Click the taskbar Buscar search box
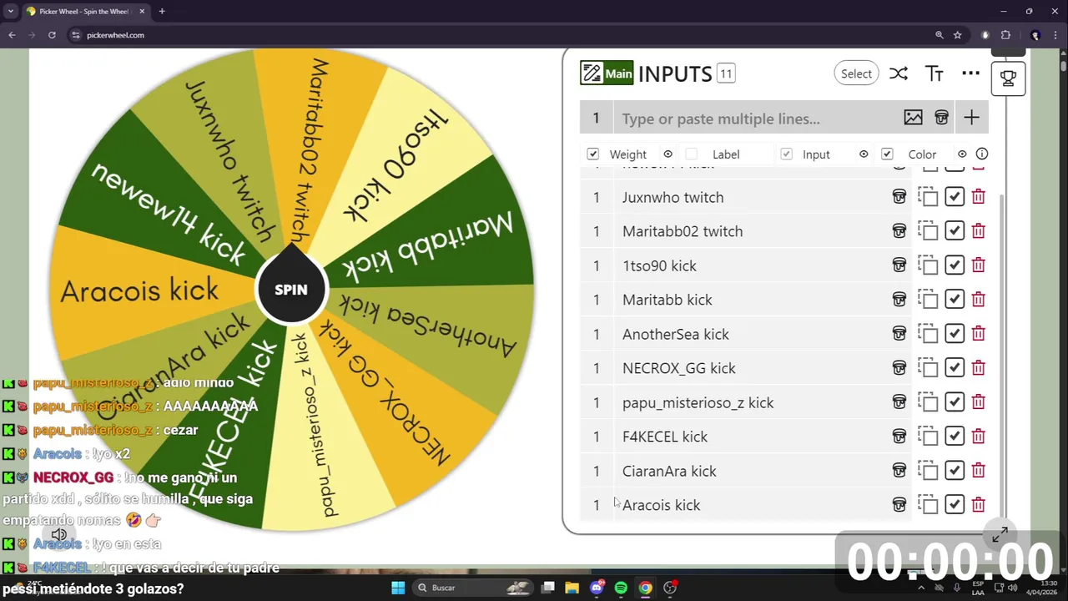The image size is (1068, 601). pyautogui.click(x=473, y=588)
